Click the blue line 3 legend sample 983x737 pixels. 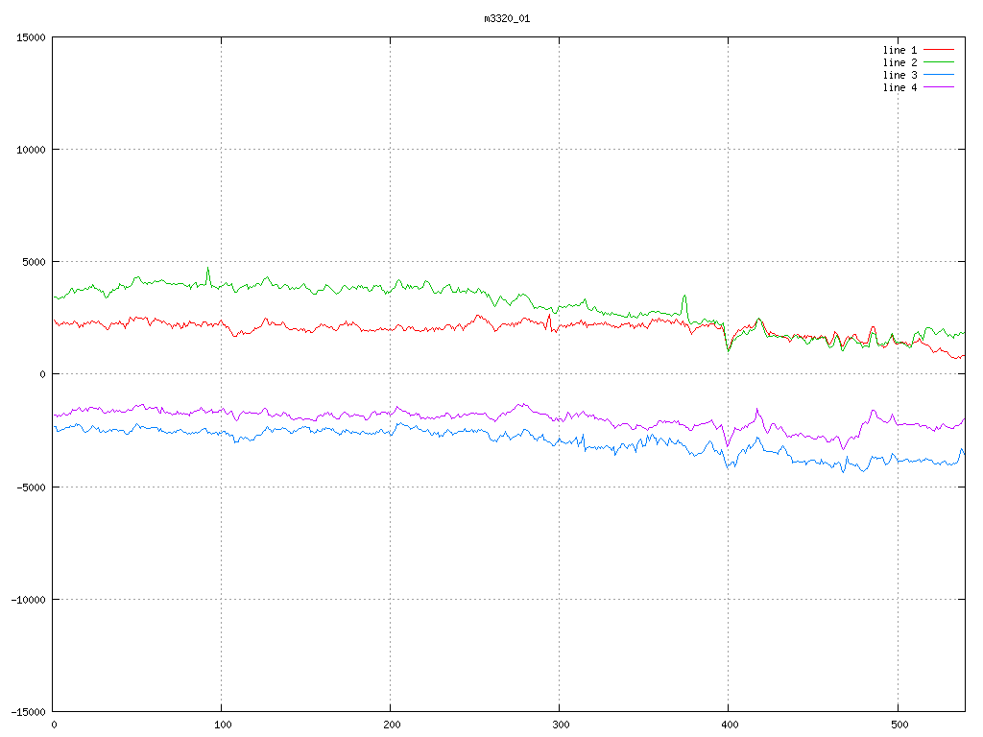click(x=939, y=75)
